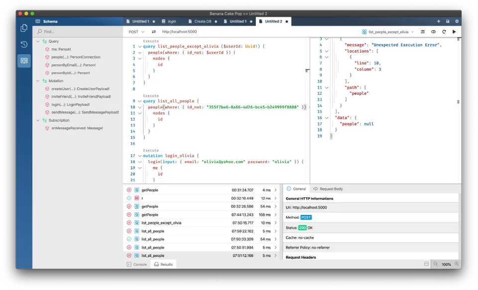Fold code at editor line 17

[139, 156]
